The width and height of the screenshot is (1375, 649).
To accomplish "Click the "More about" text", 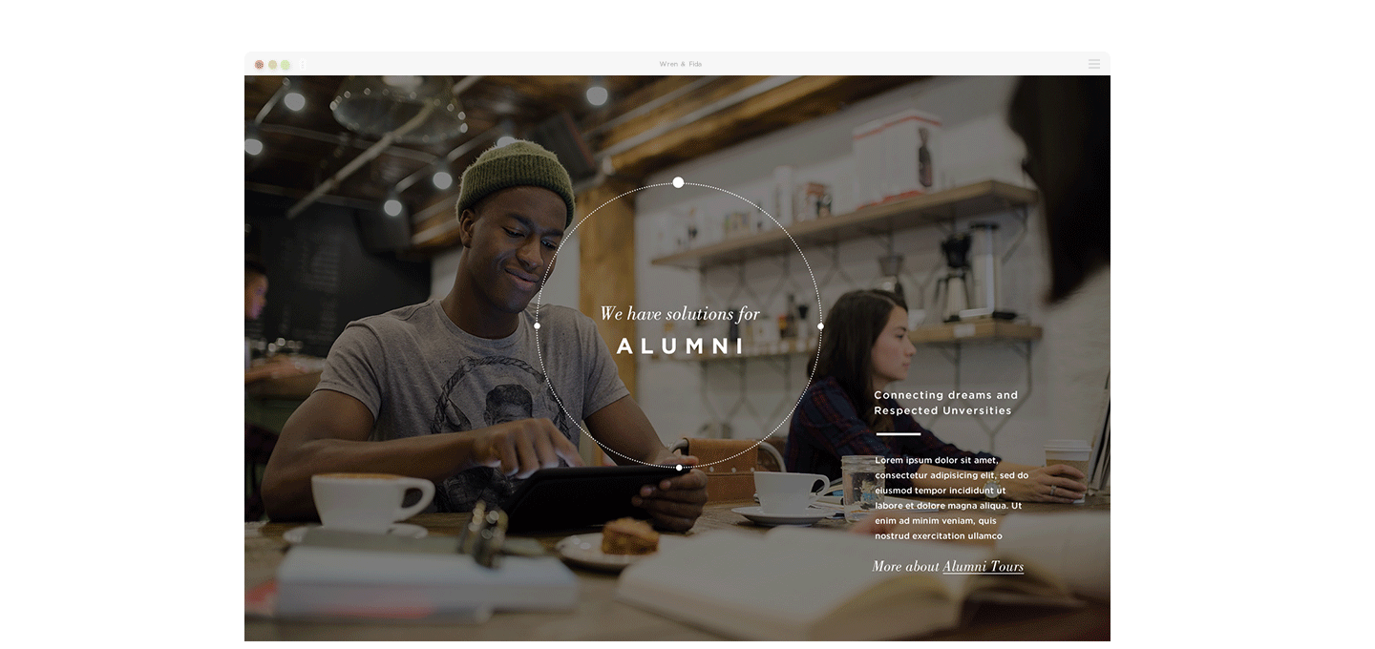I will pos(906,566).
